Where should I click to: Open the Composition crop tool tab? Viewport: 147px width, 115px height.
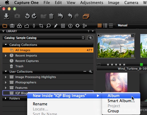click(41, 26)
